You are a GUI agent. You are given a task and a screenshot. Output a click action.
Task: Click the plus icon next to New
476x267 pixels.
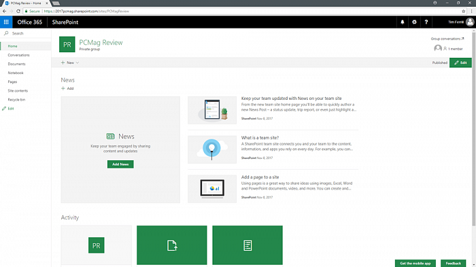pos(63,63)
